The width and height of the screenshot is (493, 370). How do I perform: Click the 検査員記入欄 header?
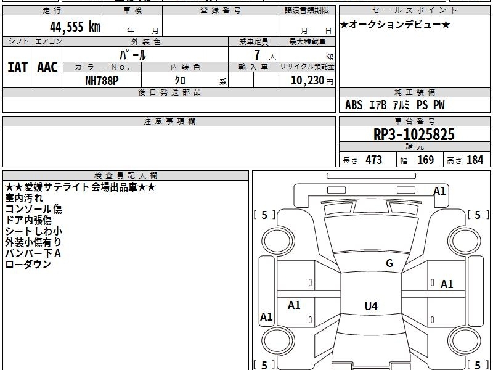126,176
